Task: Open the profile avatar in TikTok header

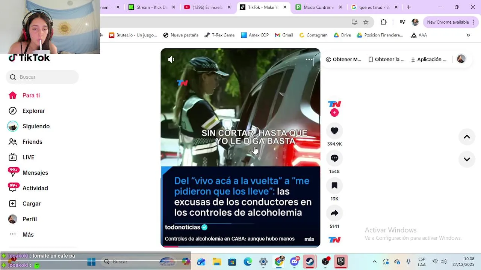Action: pyautogui.click(x=461, y=59)
